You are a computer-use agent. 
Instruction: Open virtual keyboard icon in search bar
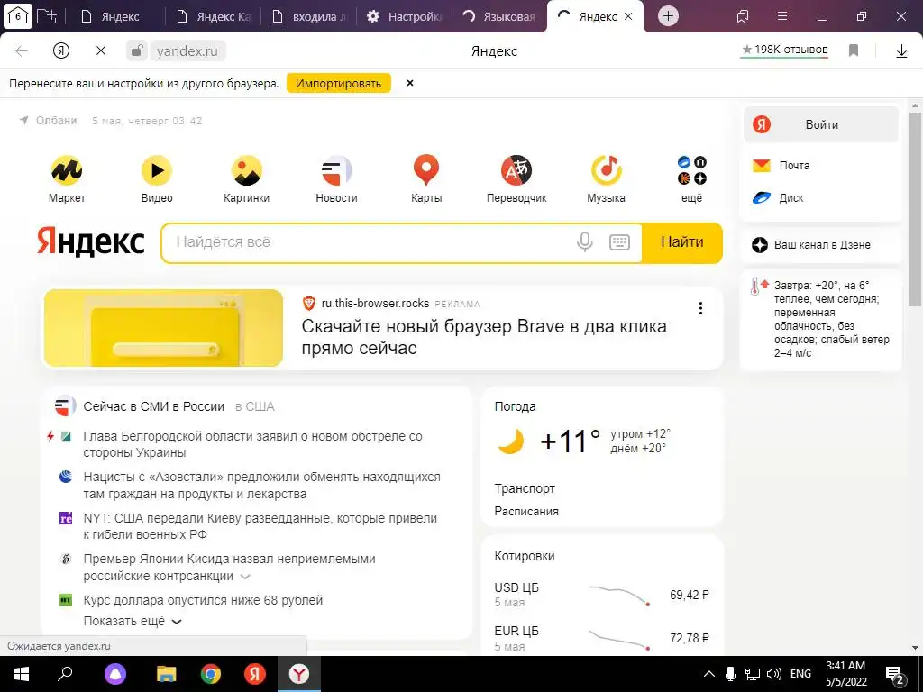(619, 241)
